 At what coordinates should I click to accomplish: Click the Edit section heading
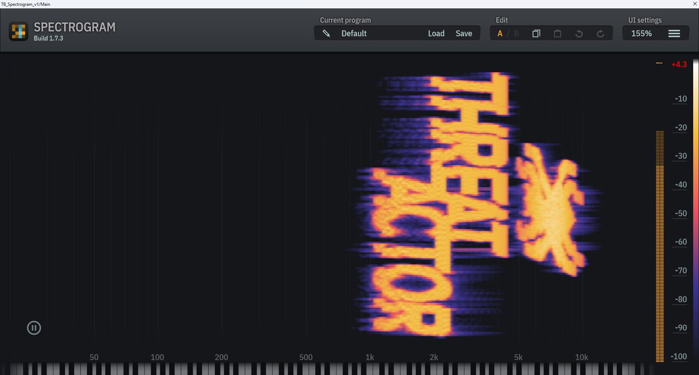coord(502,20)
